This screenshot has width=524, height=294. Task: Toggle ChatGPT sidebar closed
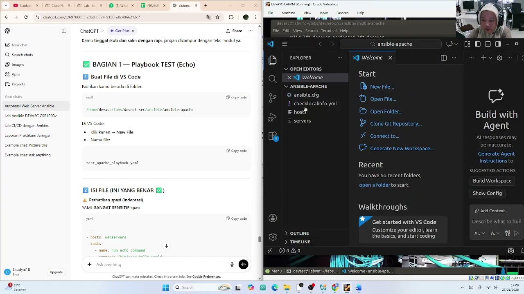pos(64,31)
